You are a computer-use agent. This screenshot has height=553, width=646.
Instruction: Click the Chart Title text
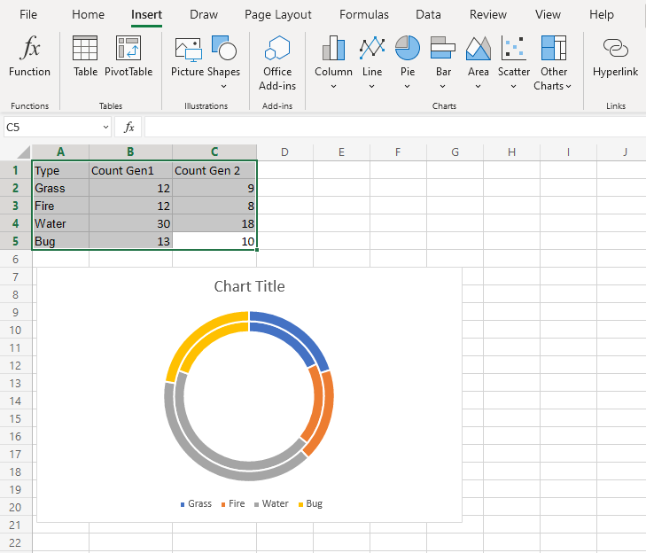click(x=249, y=286)
